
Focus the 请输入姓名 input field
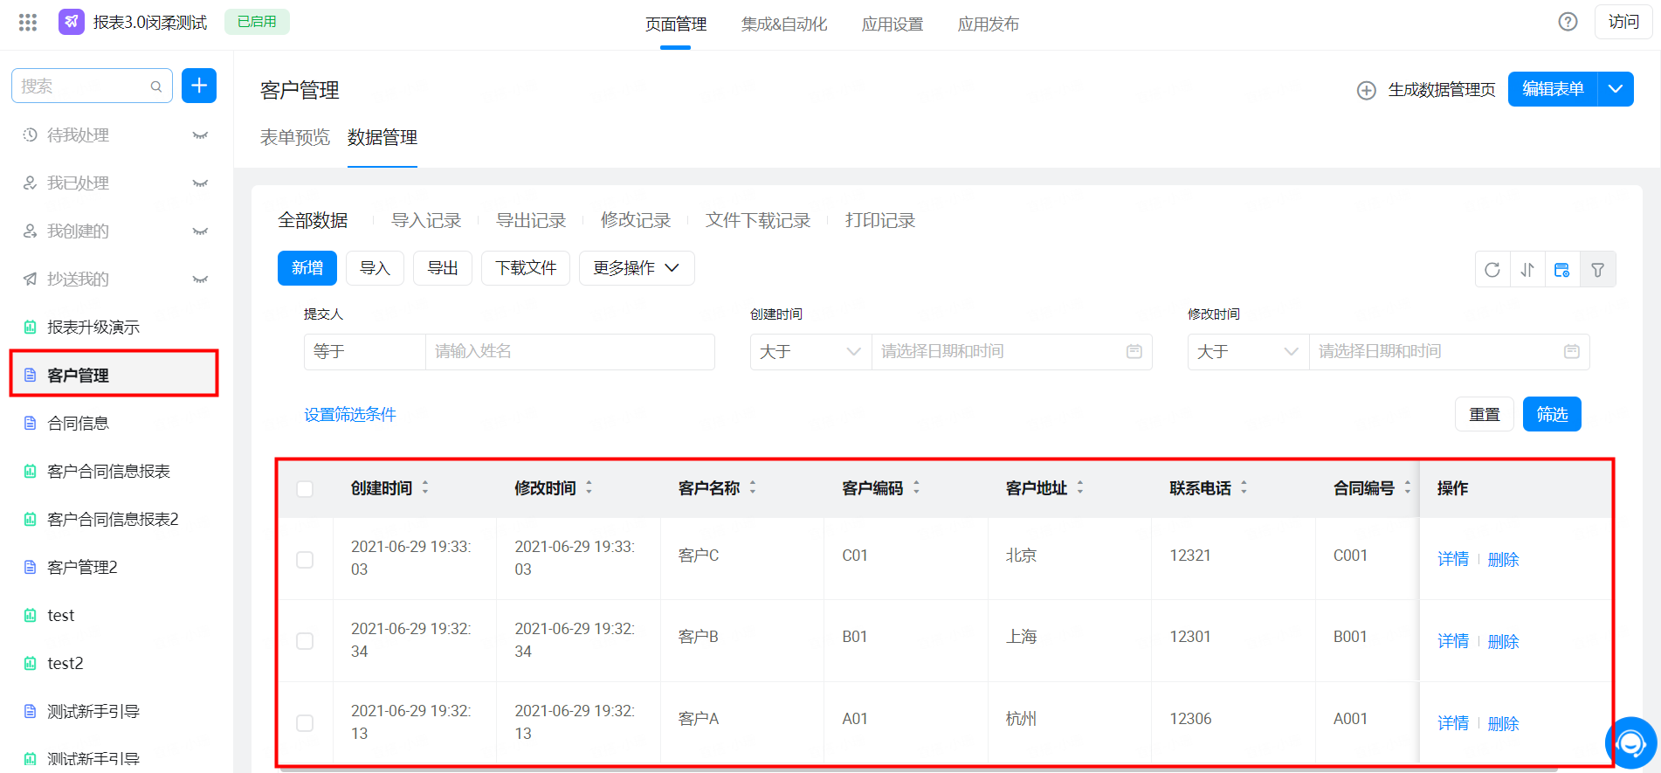click(x=569, y=351)
